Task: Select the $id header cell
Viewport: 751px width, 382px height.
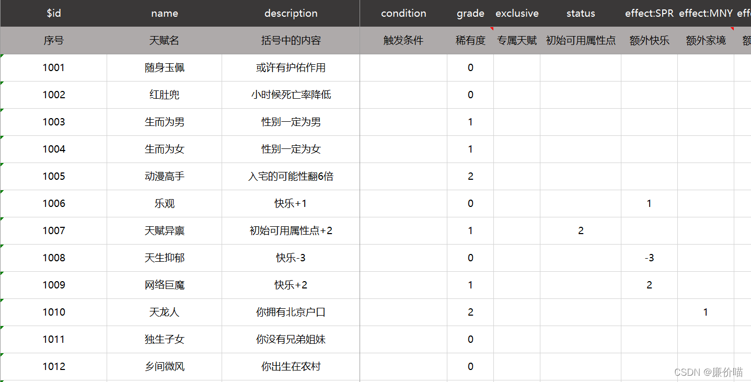Action: point(53,13)
